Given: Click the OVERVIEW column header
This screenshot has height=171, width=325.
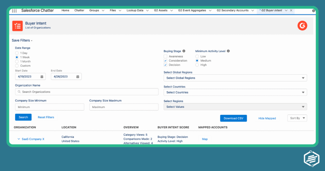Looking at the screenshot, I should click(x=131, y=127).
